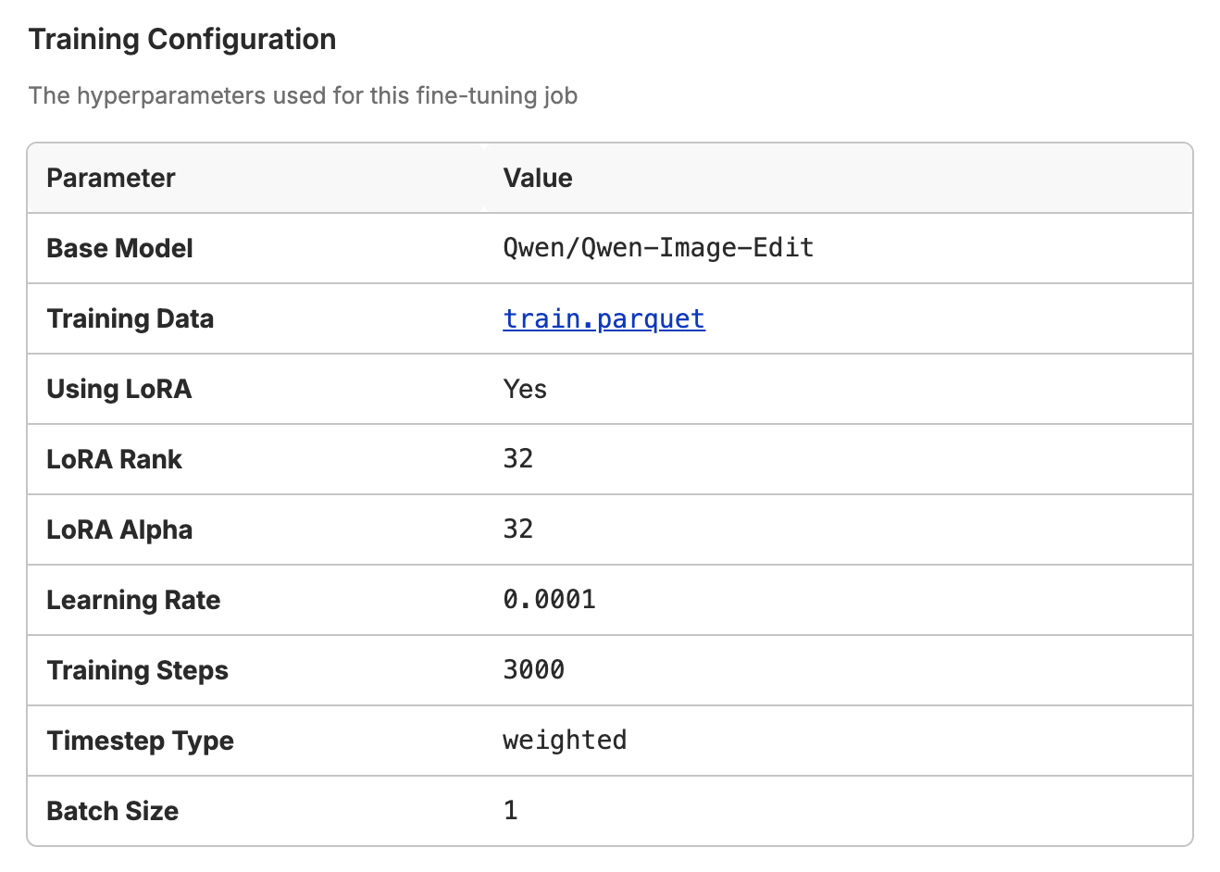1220x872 pixels.
Task: Click the Training Configuration heading
Action: [182, 40]
